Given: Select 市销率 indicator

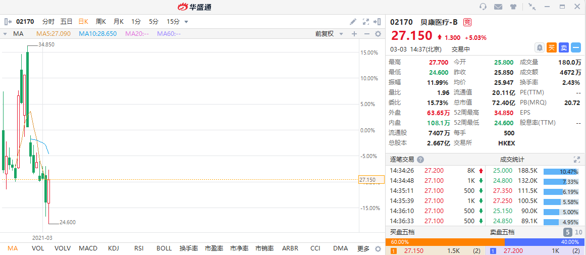Looking at the screenshot, I should click(x=264, y=248).
